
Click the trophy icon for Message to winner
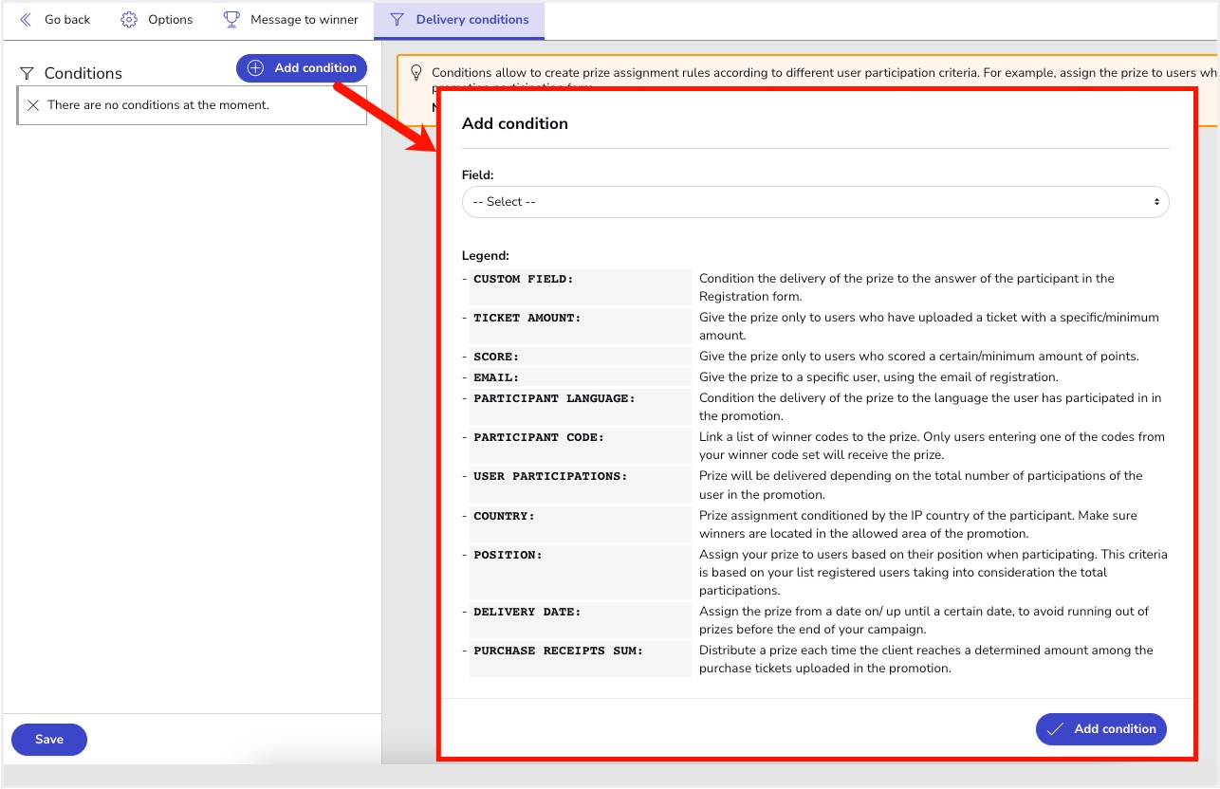(x=231, y=19)
